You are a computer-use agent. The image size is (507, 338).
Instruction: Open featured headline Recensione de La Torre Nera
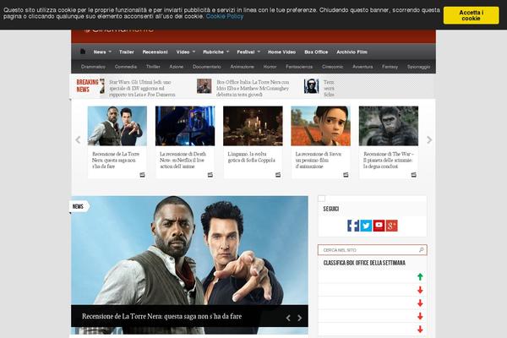coord(161,316)
